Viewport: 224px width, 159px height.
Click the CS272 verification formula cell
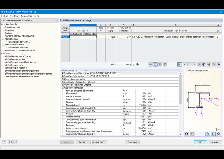pos(175,37)
